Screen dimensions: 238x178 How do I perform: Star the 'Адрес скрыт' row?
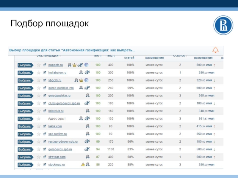point(39,119)
